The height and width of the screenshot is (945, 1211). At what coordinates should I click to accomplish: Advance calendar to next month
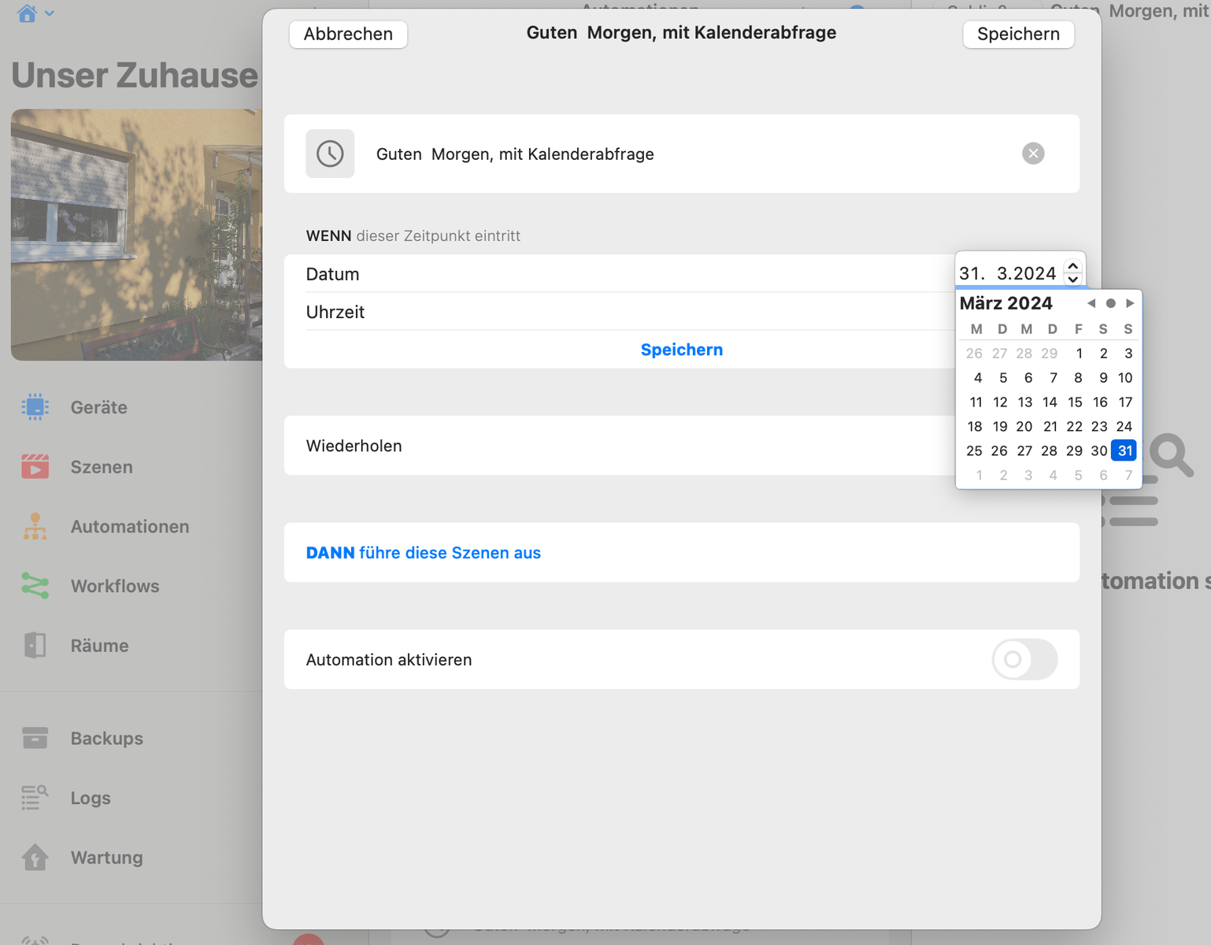1130,303
